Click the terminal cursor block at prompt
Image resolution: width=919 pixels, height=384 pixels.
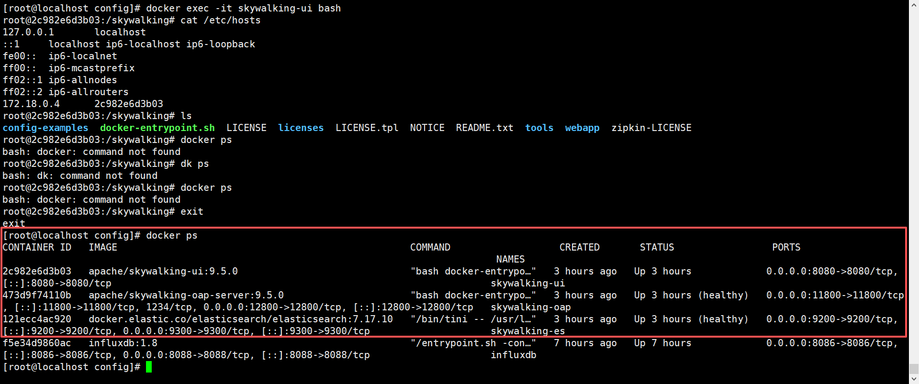(x=149, y=367)
